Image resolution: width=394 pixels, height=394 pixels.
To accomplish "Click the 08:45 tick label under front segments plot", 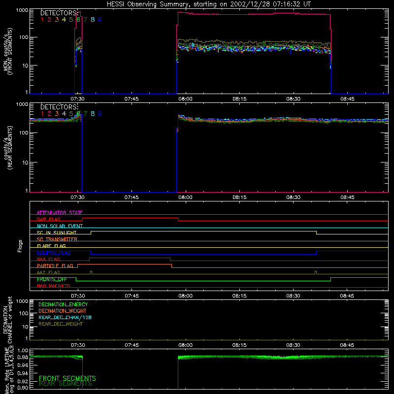I will 347,99.
